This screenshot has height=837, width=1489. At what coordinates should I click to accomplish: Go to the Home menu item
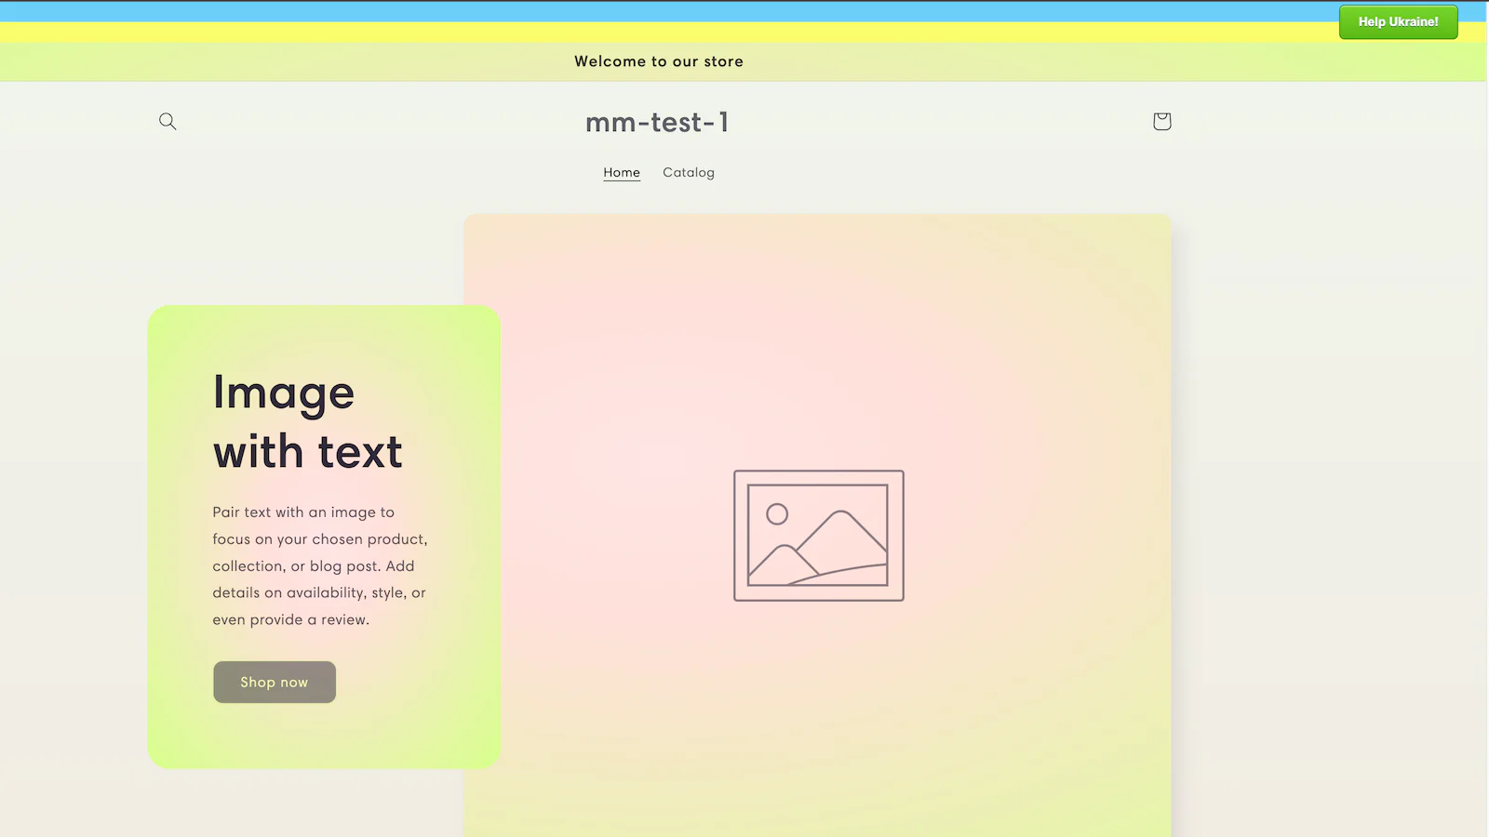click(622, 173)
